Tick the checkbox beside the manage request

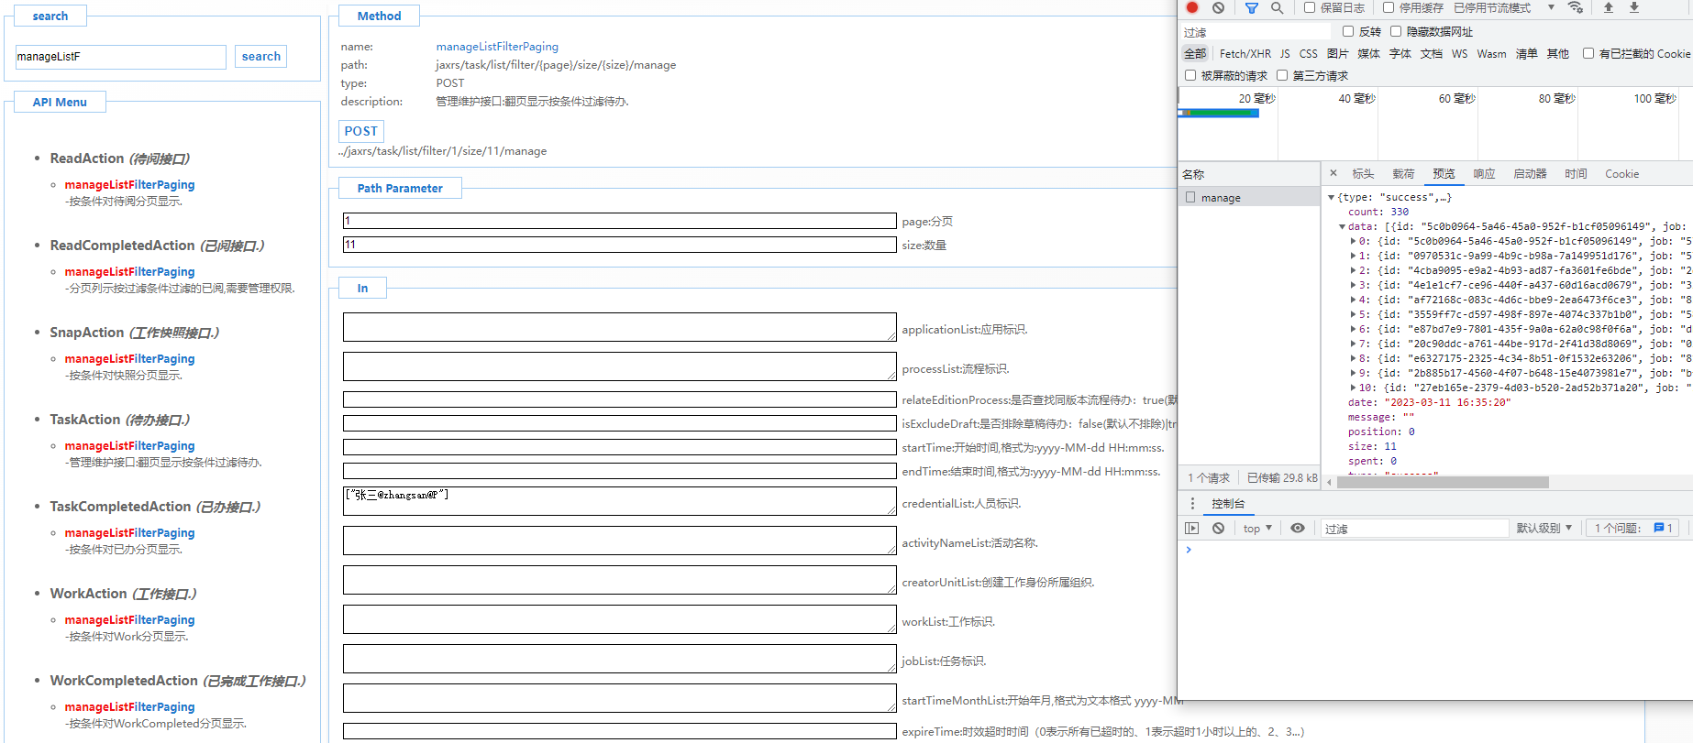(x=1190, y=197)
